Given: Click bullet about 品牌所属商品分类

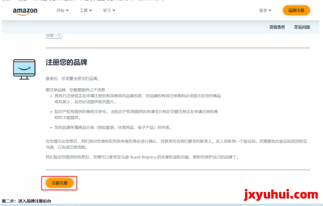Looking at the screenshot, I should pyautogui.click(x=113, y=127).
